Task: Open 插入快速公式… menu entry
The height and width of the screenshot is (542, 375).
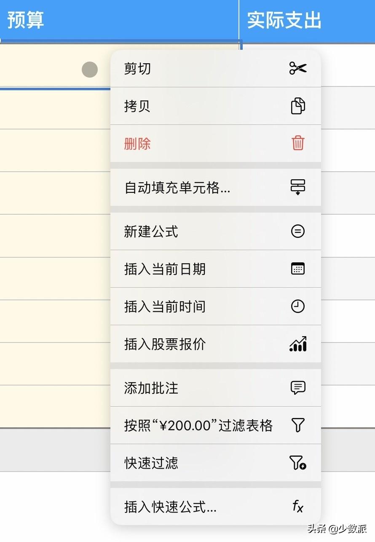Action: (x=216, y=506)
